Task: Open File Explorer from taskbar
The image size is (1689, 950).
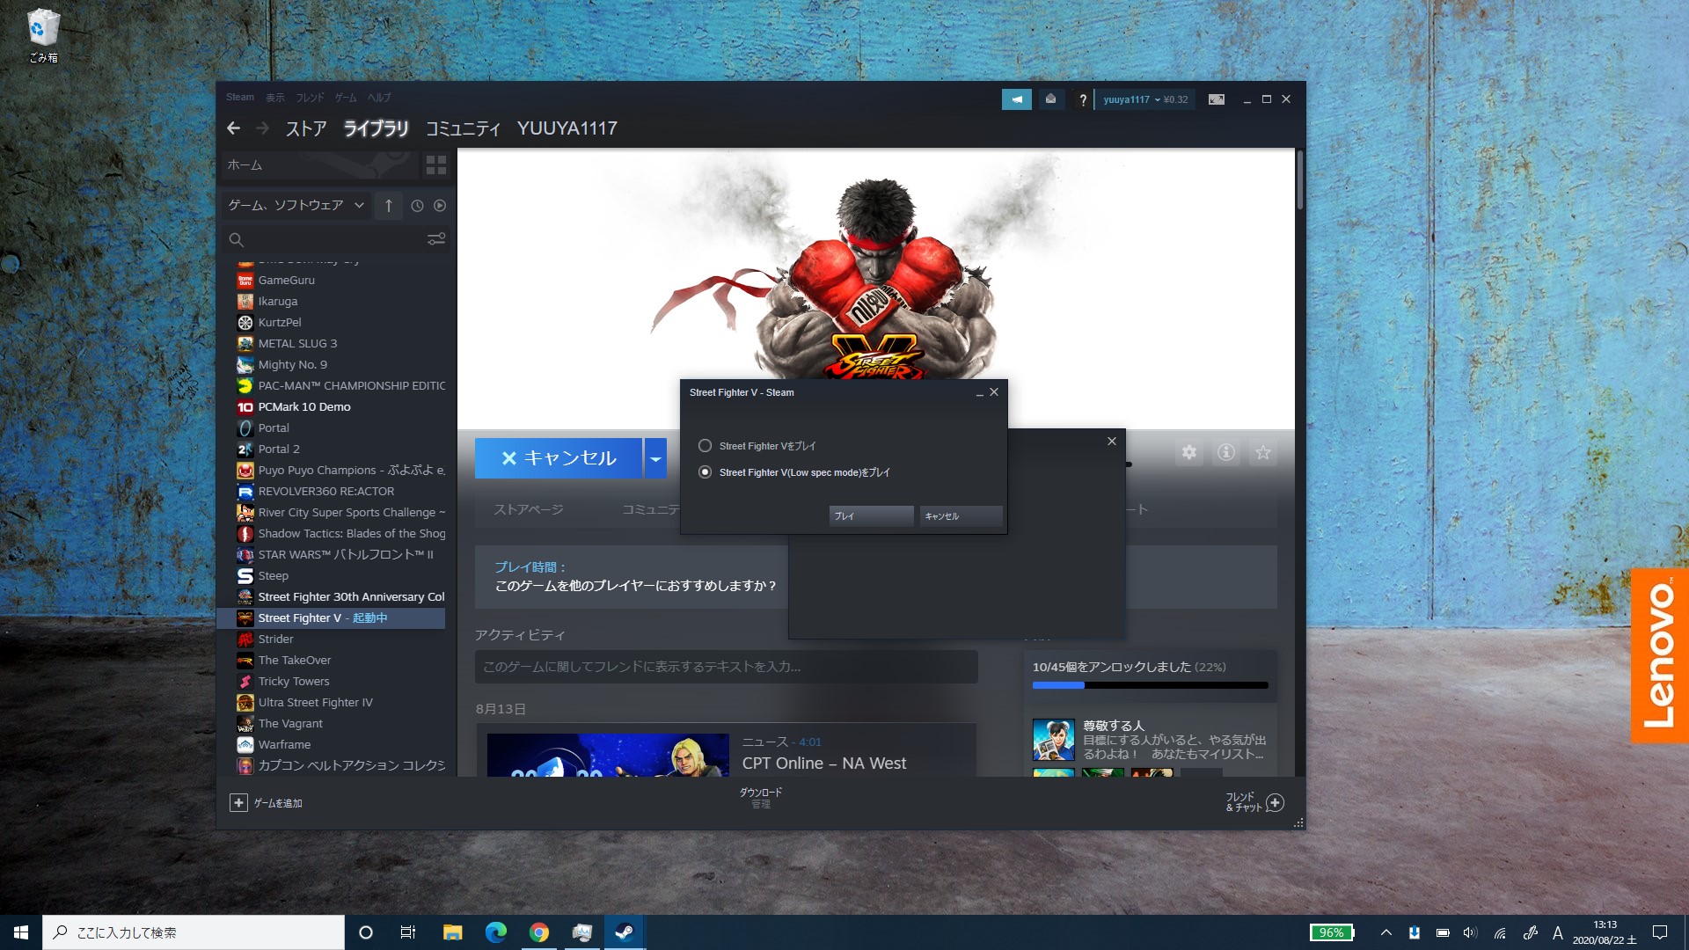Action: click(x=452, y=932)
